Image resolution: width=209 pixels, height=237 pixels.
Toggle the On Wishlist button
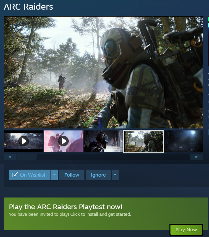pos(30,175)
